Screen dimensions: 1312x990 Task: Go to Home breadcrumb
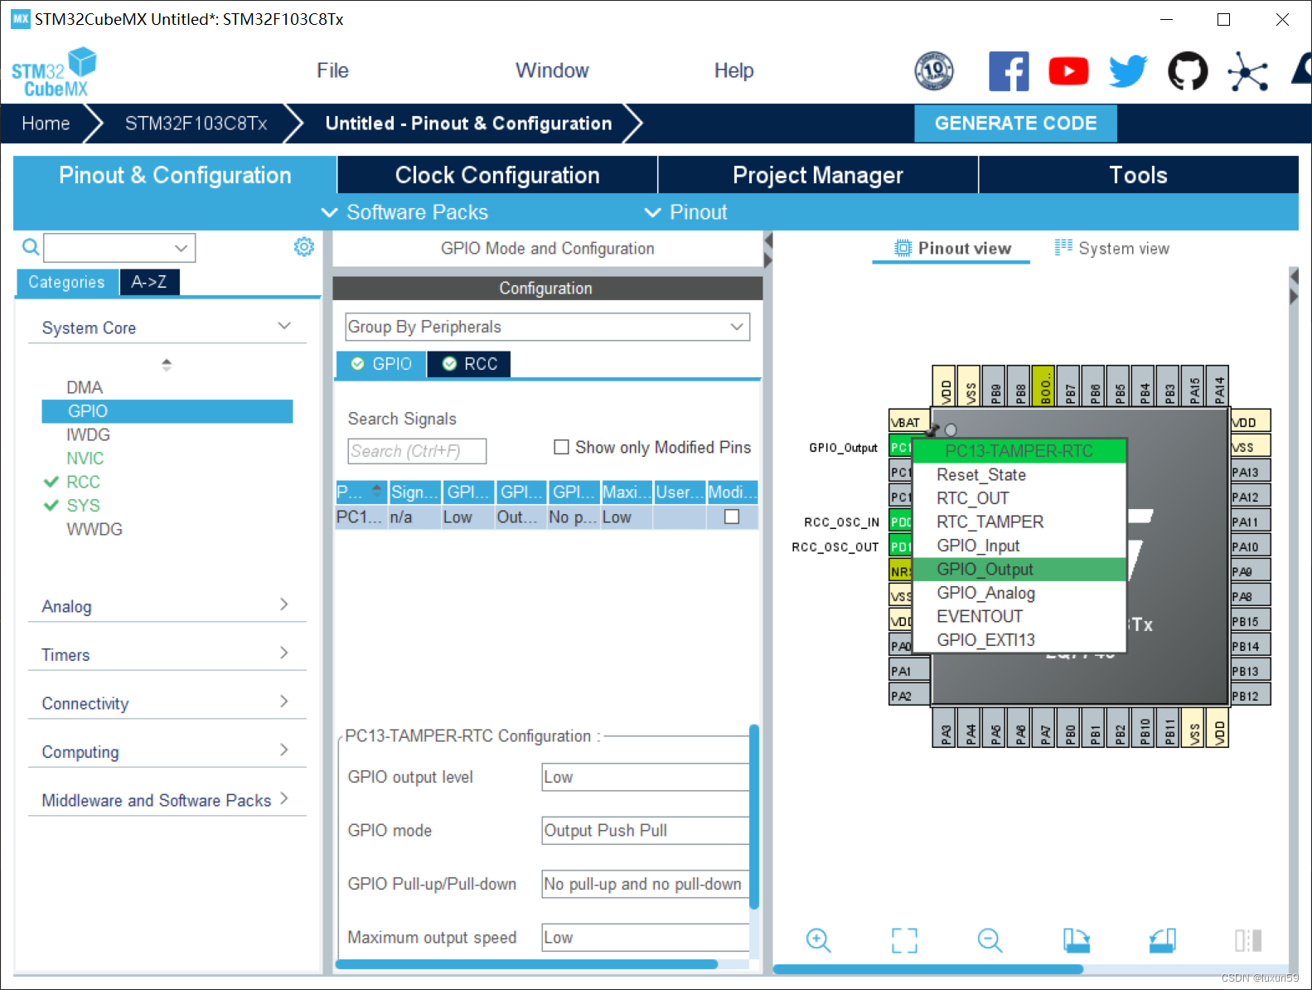[46, 124]
